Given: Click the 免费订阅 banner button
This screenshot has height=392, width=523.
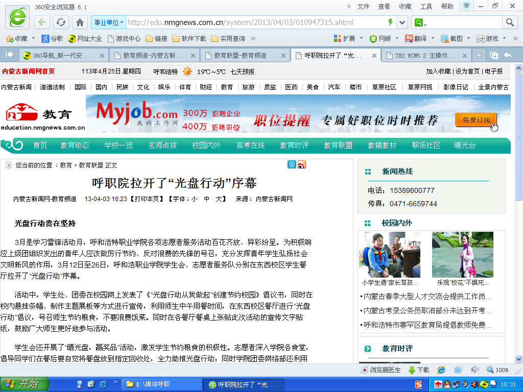Looking at the screenshot, I should click(476, 120).
